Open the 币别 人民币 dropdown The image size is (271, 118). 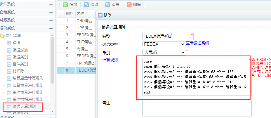tap(164, 53)
